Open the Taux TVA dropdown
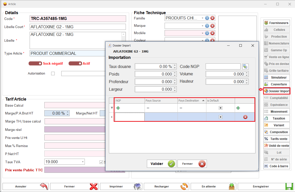The height and width of the screenshot is (192, 295). tap(83, 162)
